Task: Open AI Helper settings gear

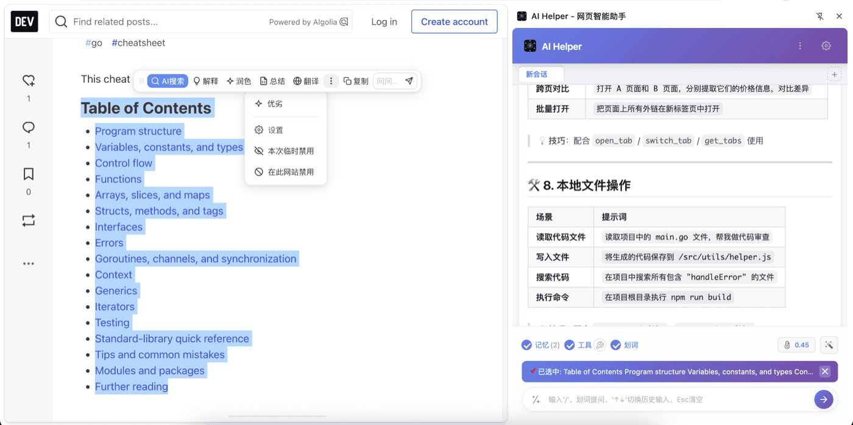Action: click(x=826, y=46)
